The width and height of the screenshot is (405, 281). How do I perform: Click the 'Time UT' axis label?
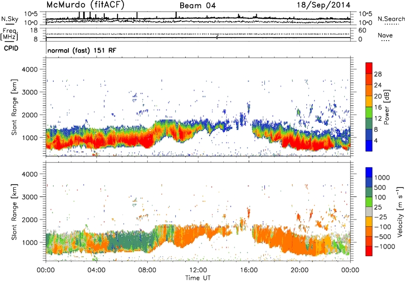[198, 278]
